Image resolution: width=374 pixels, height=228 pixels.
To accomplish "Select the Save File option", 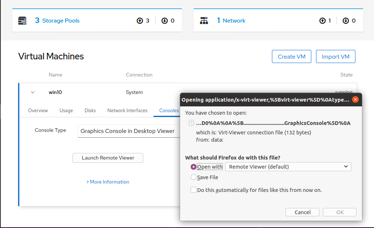I will [193, 177].
